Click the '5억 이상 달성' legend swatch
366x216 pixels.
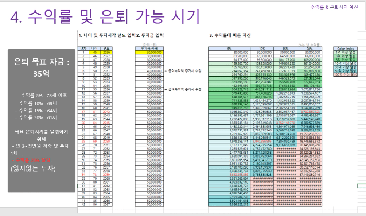click(x=346, y=60)
